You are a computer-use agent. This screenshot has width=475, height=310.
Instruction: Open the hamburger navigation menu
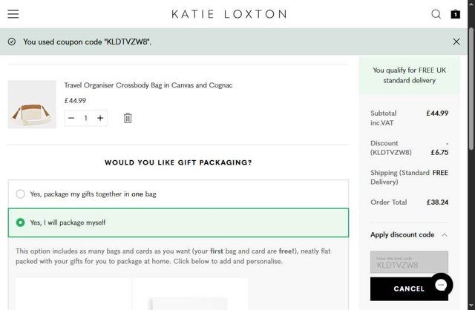[x=13, y=14]
